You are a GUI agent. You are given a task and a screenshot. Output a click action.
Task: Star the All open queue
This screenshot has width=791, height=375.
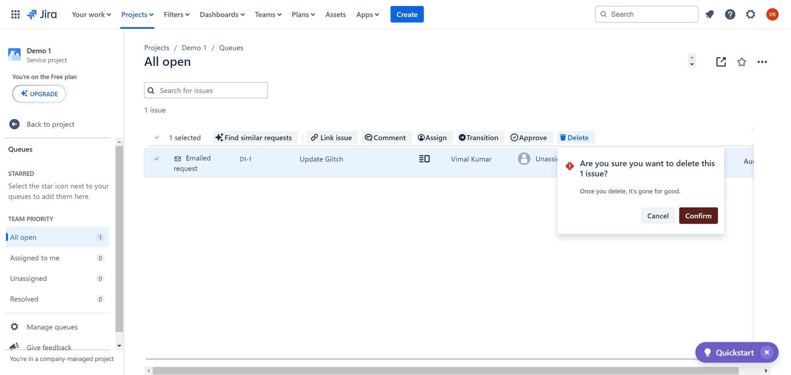(x=742, y=62)
